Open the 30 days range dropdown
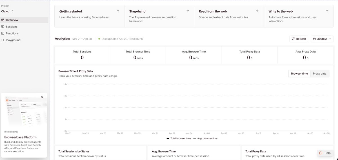 coord(322,39)
